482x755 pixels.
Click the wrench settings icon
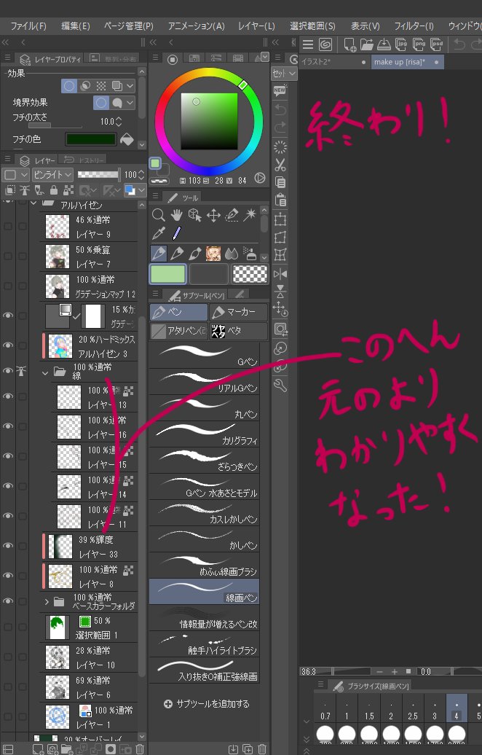(280, 386)
